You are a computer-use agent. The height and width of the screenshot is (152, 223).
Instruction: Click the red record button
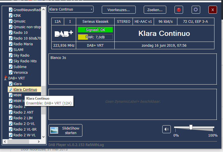click(179, 10)
